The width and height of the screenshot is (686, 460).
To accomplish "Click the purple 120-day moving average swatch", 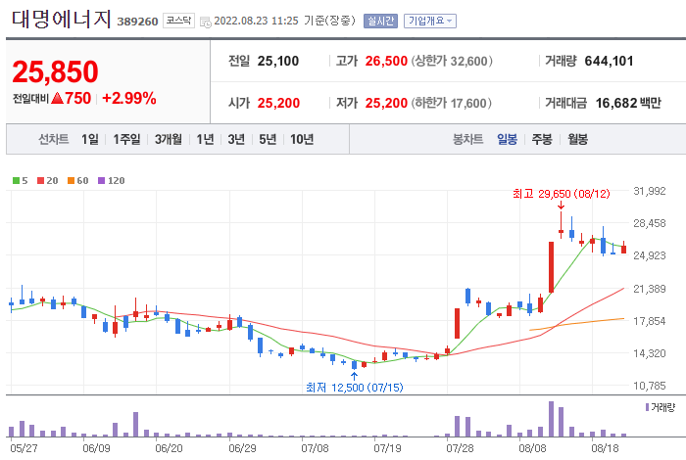I will (x=102, y=180).
